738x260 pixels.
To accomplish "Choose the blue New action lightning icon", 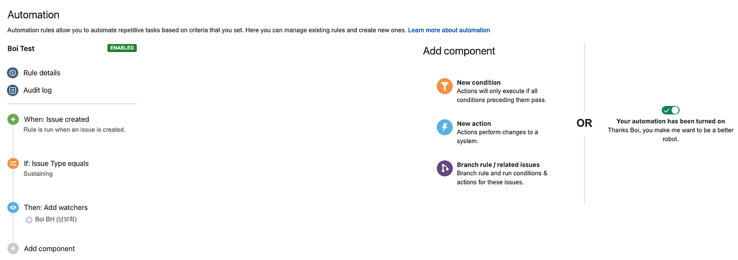I will point(445,127).
